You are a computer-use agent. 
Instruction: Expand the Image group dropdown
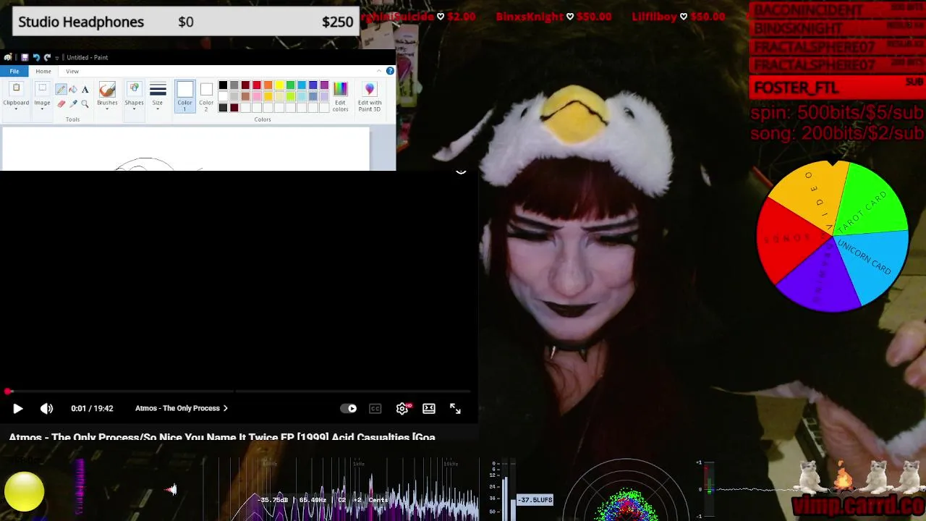tap(42, 109)
